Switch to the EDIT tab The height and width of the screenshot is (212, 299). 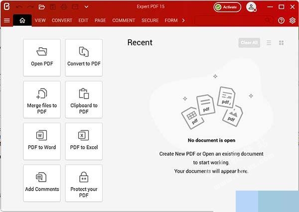(x=83, y=20)
